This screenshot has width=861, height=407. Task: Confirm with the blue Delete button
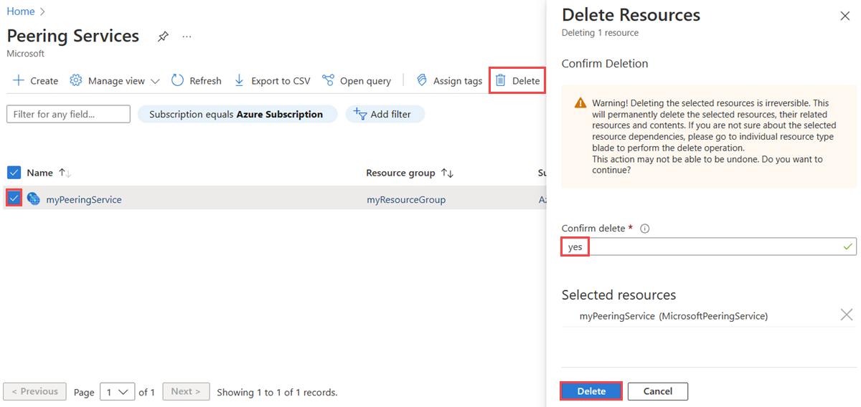coord(591,391)
